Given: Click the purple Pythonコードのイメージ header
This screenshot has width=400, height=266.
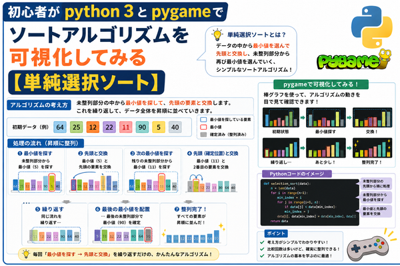Looking at the screenshot, I should point(297,174).
